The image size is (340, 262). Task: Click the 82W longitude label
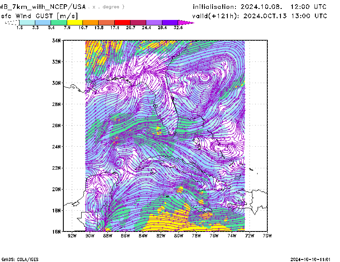click(x=161, y=236)
